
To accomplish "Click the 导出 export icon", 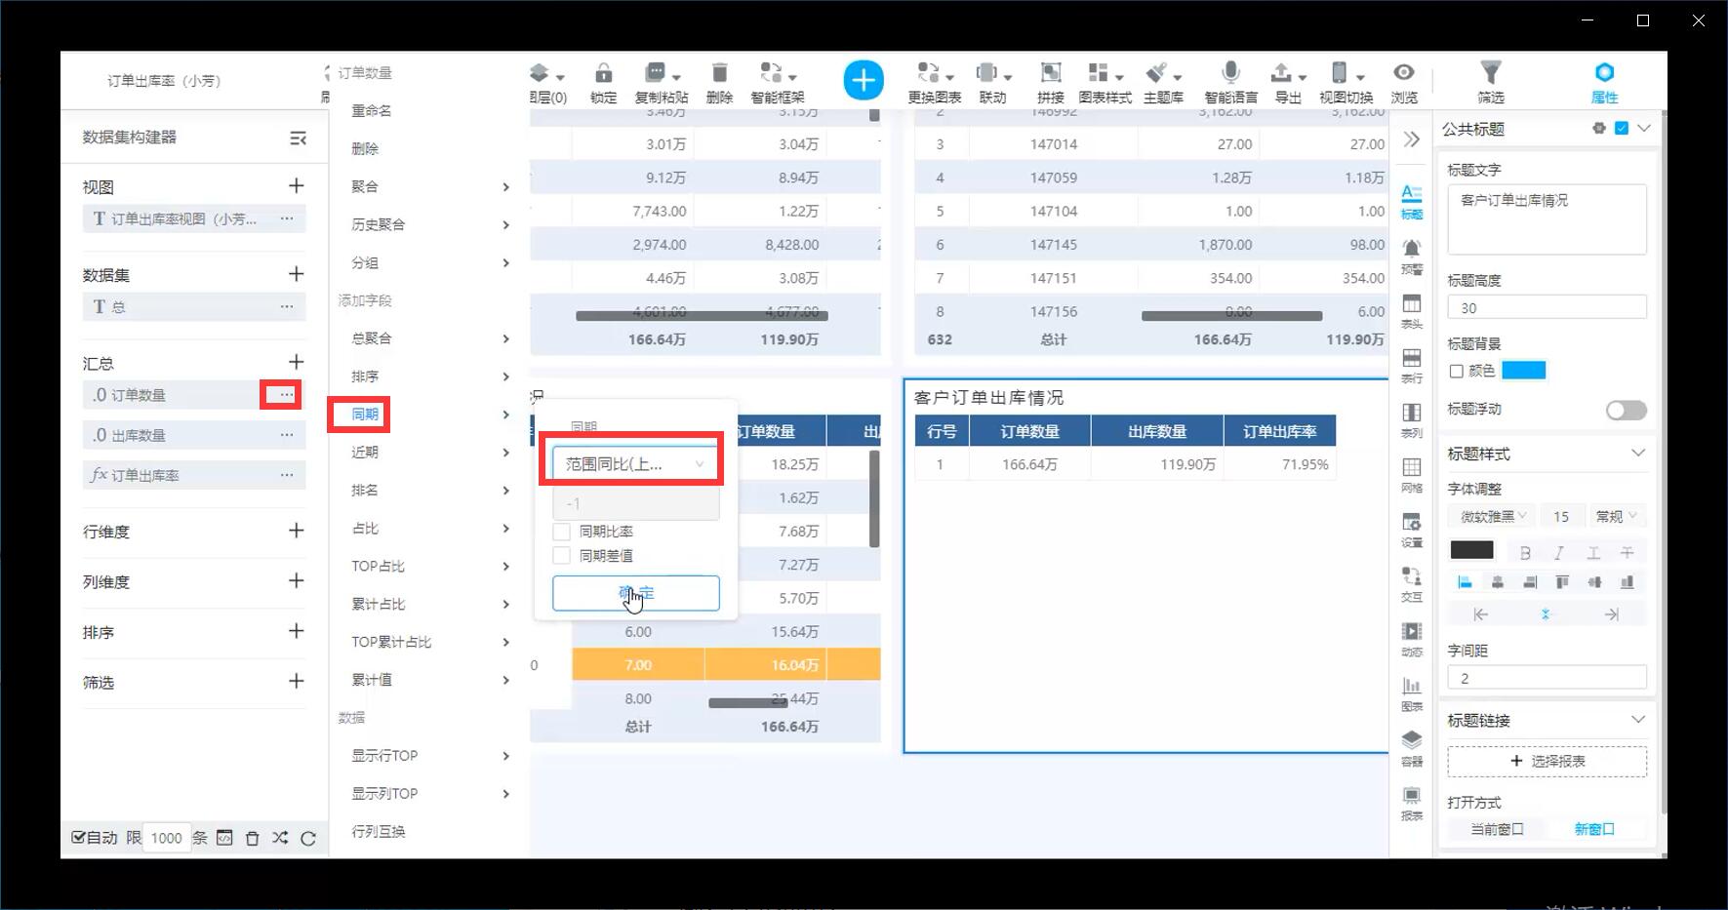I will 1281,72.
